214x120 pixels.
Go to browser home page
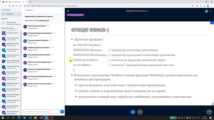13,6
